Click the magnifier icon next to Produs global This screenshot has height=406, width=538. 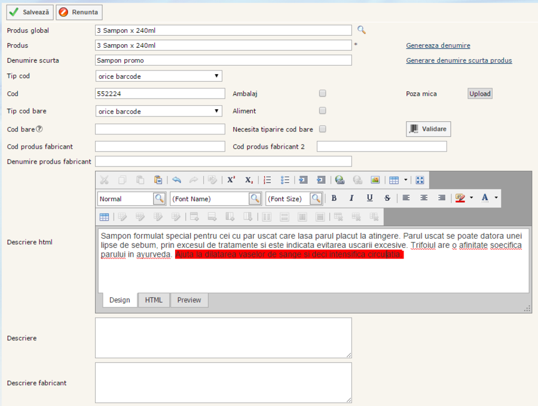tap(361, 30)
